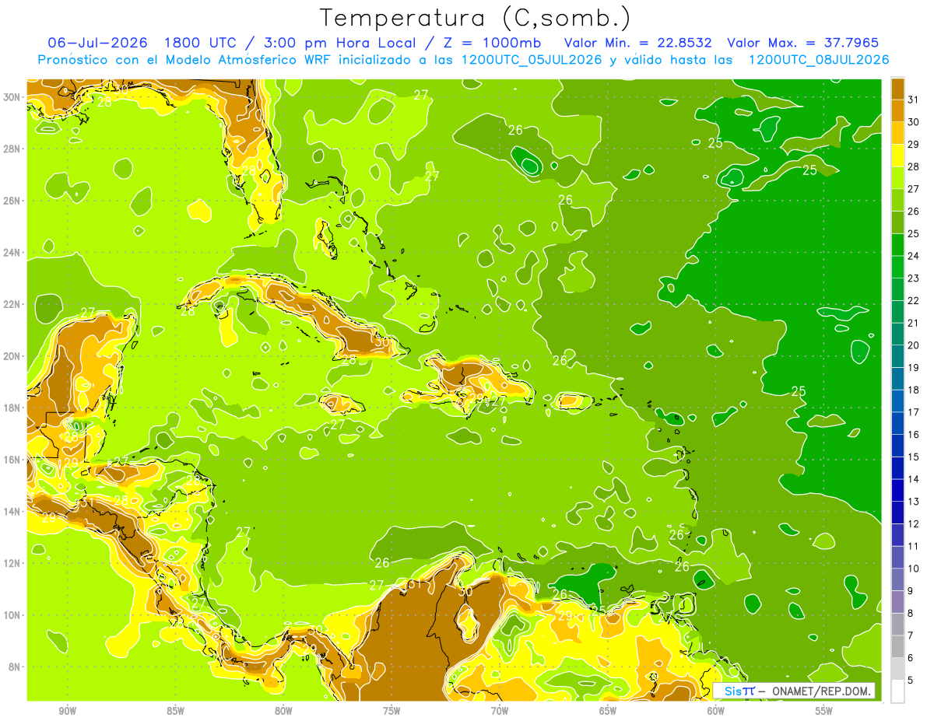Click legend swatch between 24 and 25
The width and height of the screenshot is (934, 721).
pos(897,245)
